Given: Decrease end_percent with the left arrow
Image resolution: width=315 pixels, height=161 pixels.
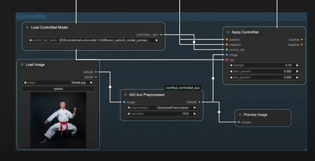Looking at the screenshot, I should coord(231,78).
